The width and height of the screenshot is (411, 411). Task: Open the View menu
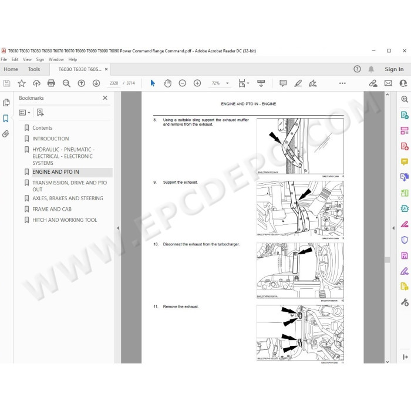[27, 59]
